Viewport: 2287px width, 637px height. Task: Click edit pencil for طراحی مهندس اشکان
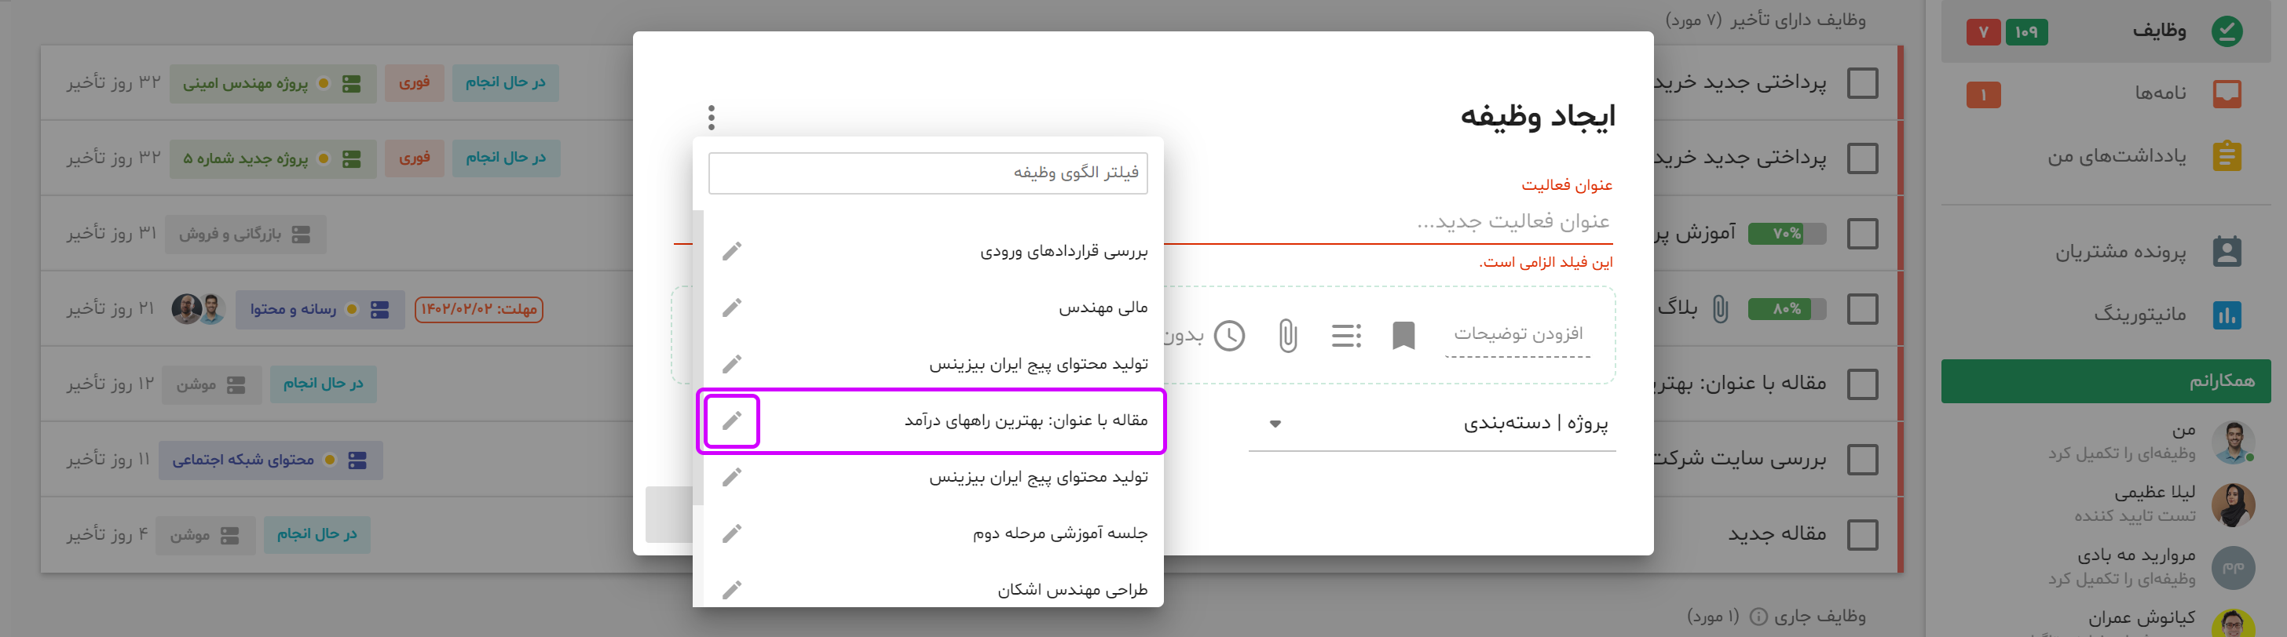click(x=731, y=590)
